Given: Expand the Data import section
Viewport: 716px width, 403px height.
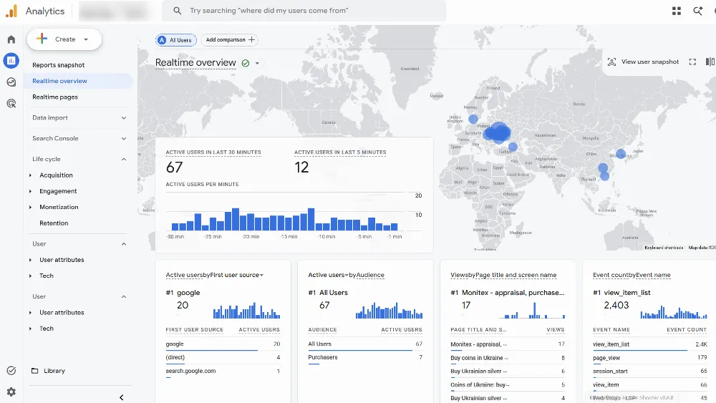Looking at the screenshot, I should coord(79,118).
